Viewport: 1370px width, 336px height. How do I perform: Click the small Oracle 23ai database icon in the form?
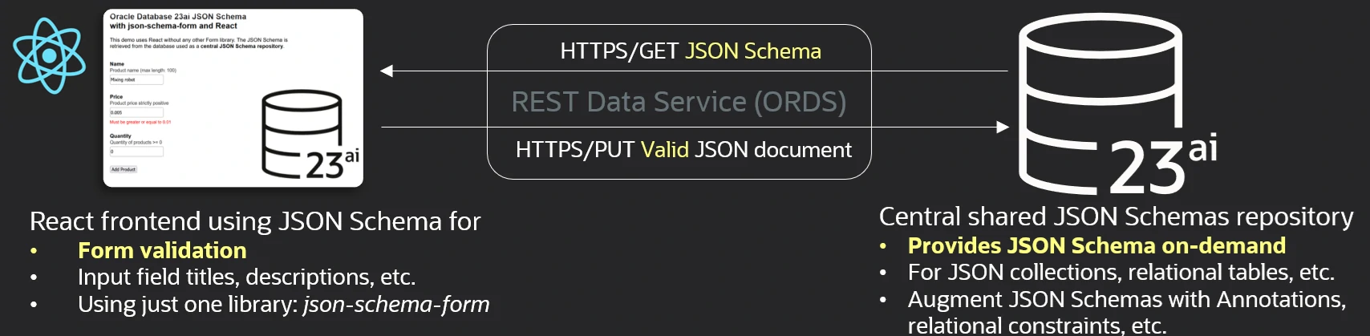pos(309,134)
